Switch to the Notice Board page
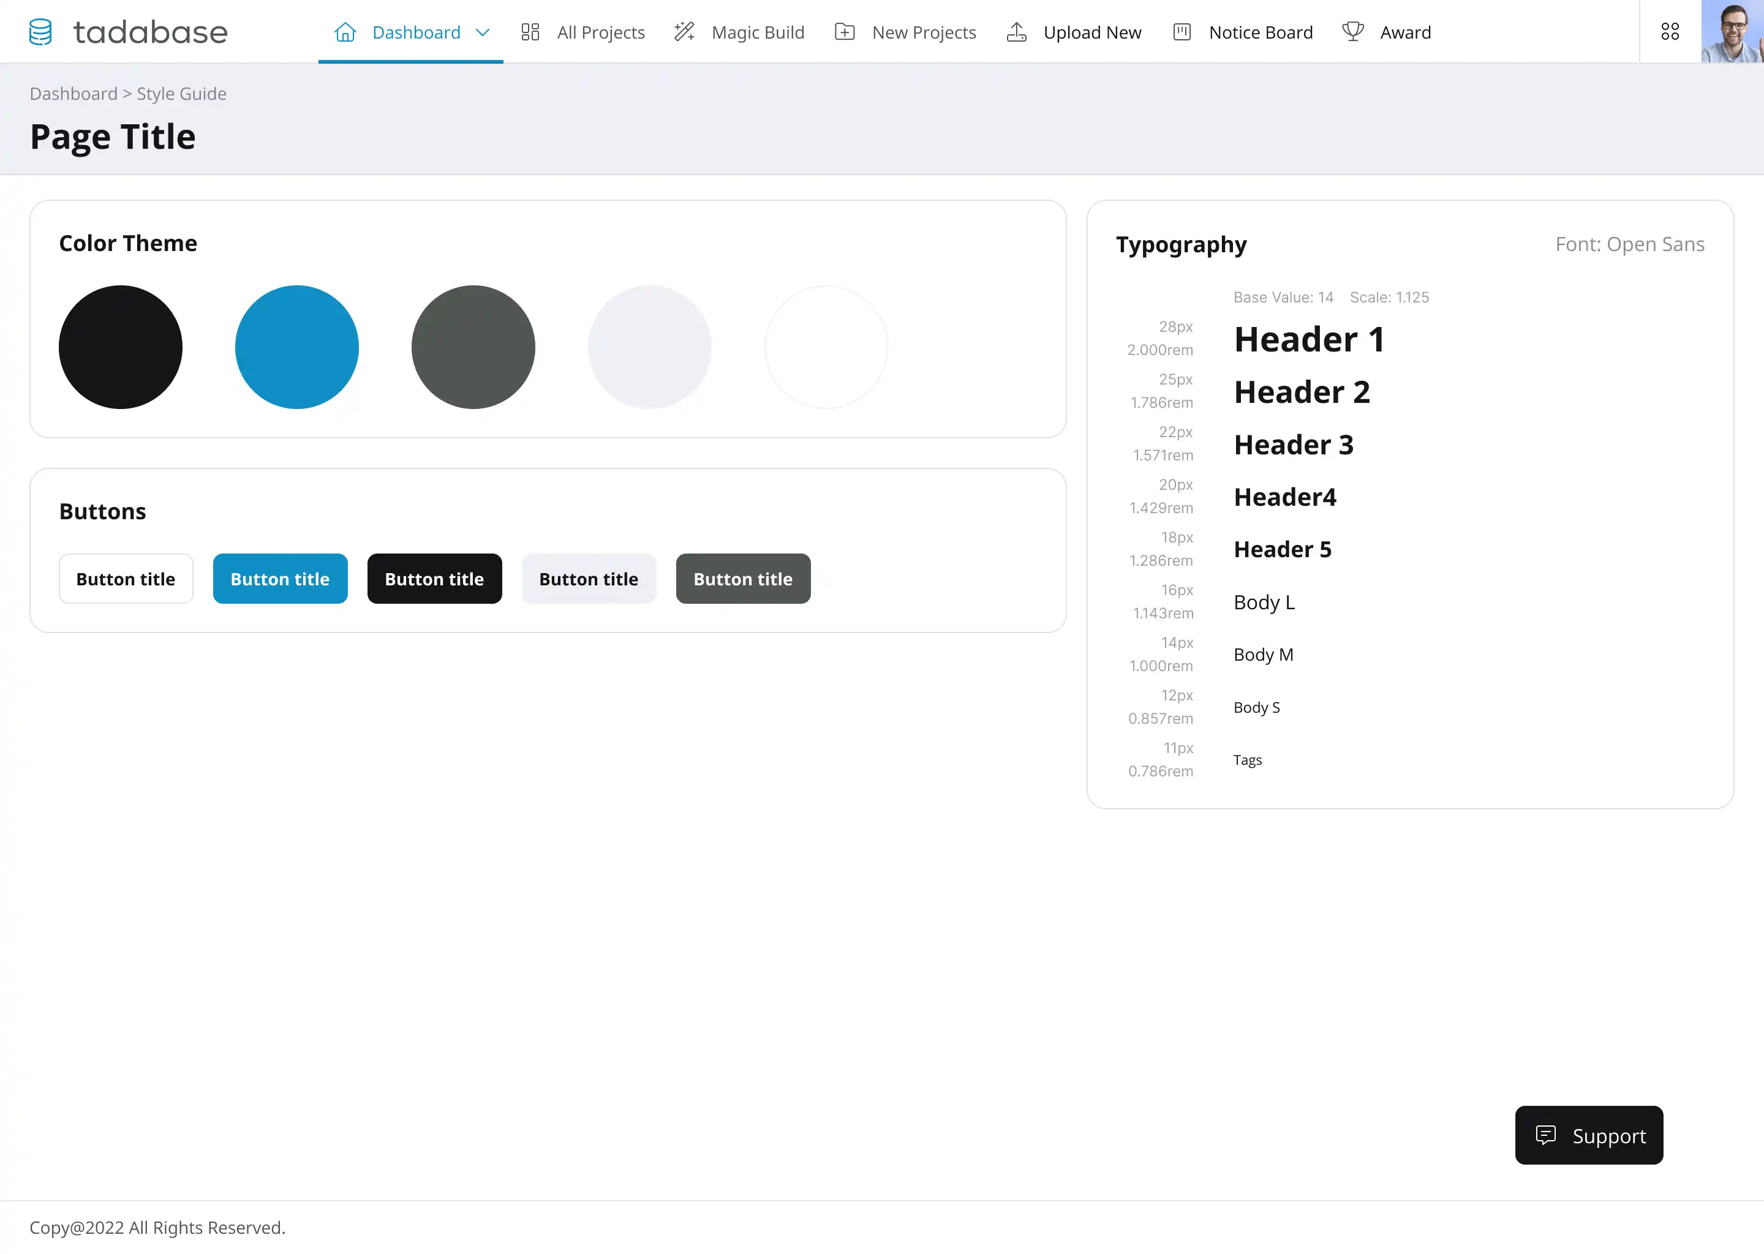The width and height of the screenshot is (1764, 1254). click(1243, 32)
